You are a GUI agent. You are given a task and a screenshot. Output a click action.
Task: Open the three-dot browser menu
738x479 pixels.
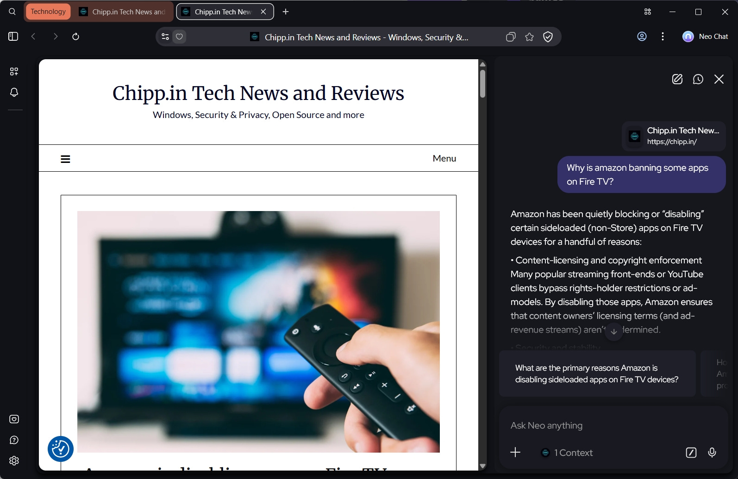(663, 37)
